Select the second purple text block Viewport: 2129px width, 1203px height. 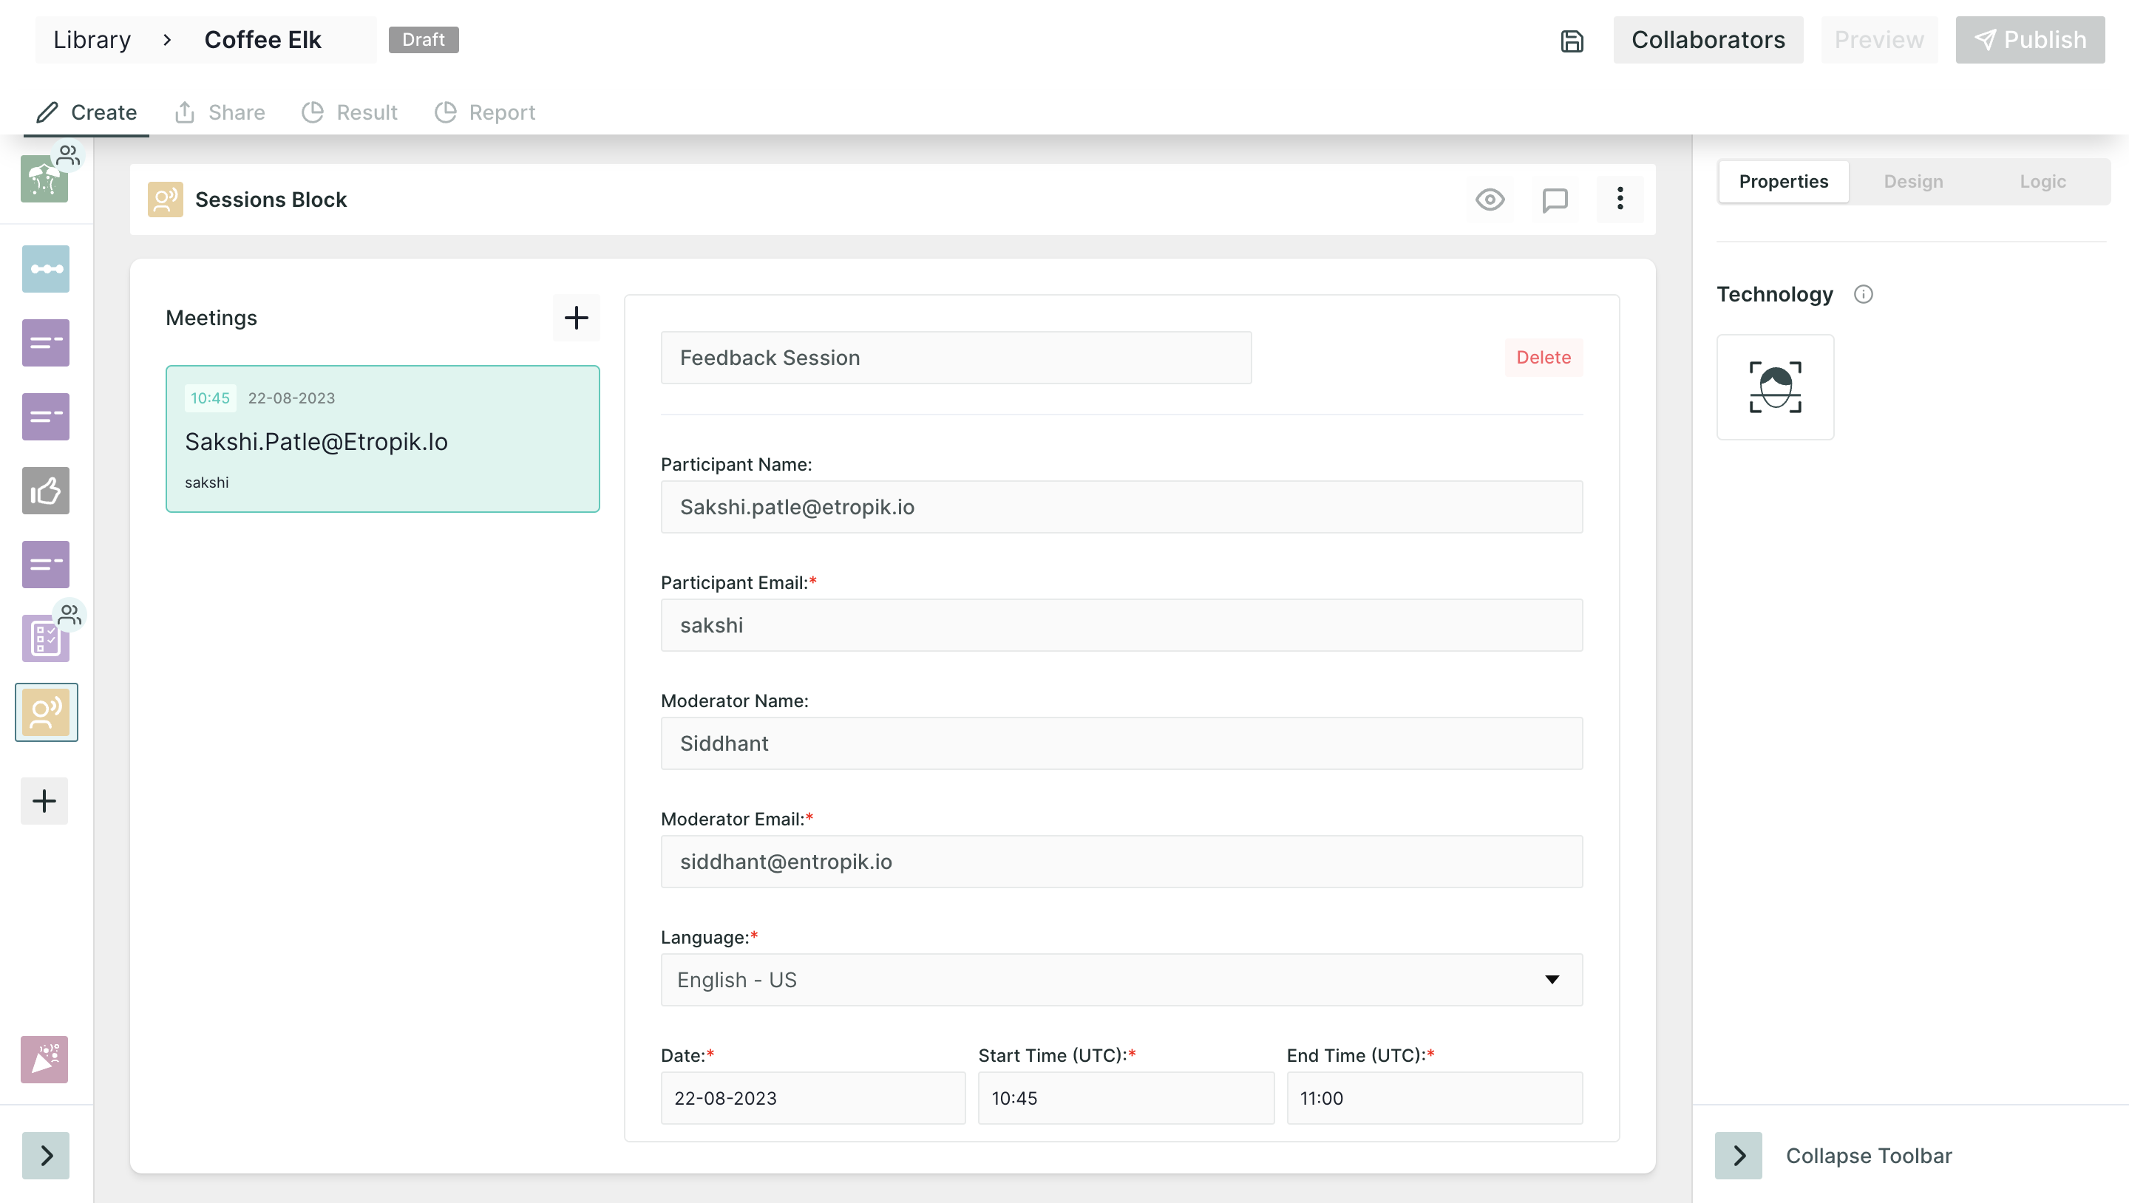pos(45,417)
